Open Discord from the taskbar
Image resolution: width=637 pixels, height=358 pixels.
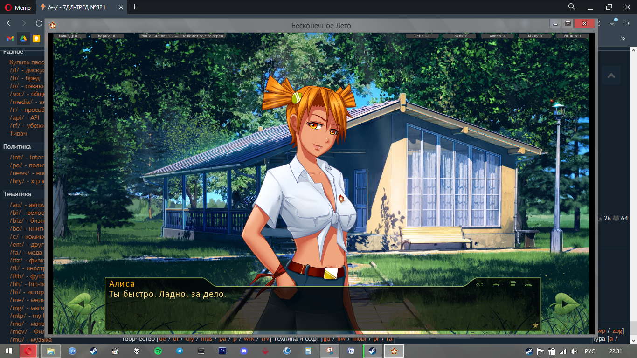[244, 351]
